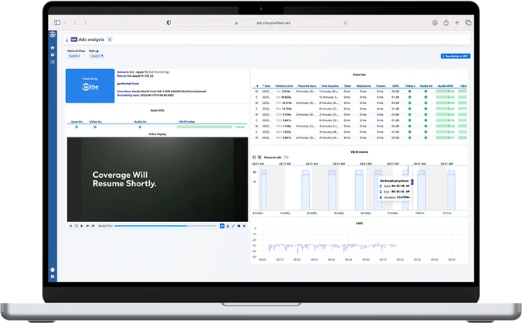The width and height of the screenshot is (522, 323).
Task: Click the download icon in video player
Action: pos(228,226)
